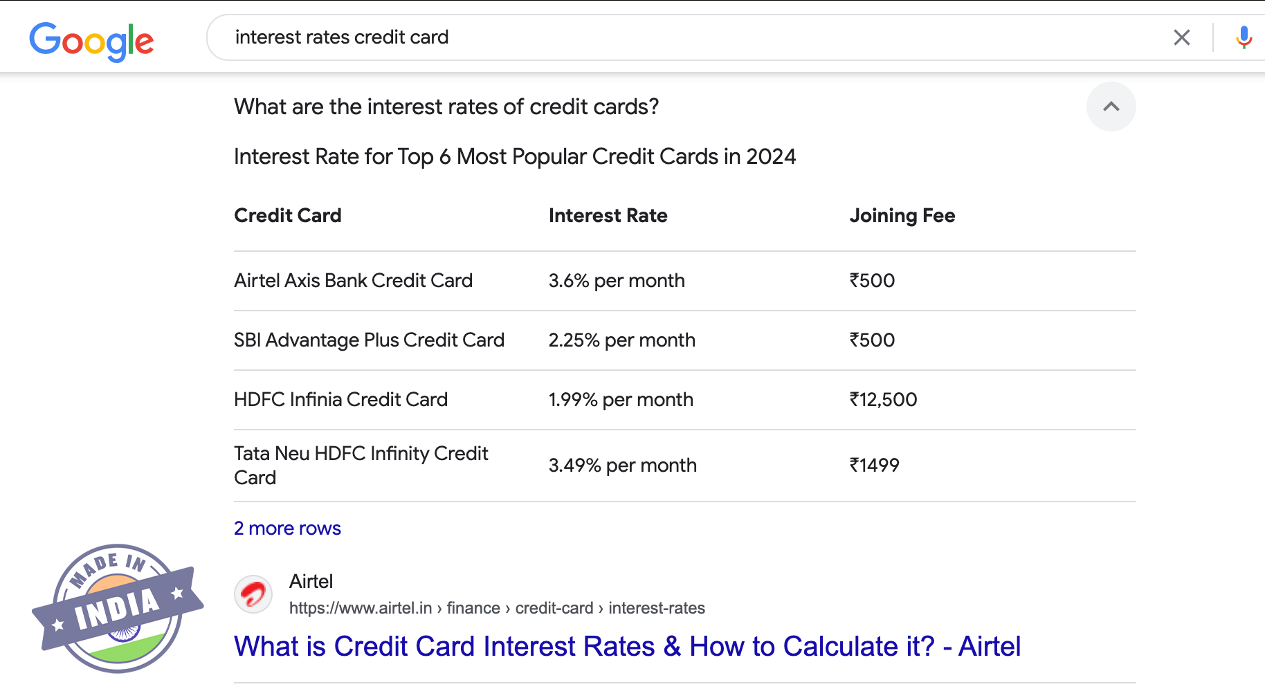Expand the table via "2 more rows"
The height and width of the screenshot is (689, 1265).
287,529
